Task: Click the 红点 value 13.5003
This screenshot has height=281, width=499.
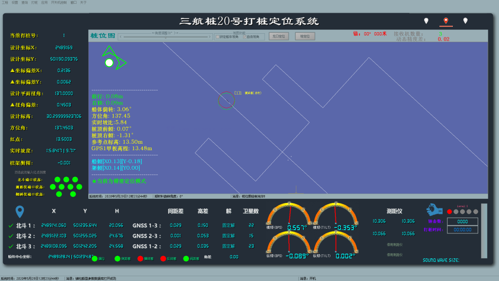Action: point(64,140)
